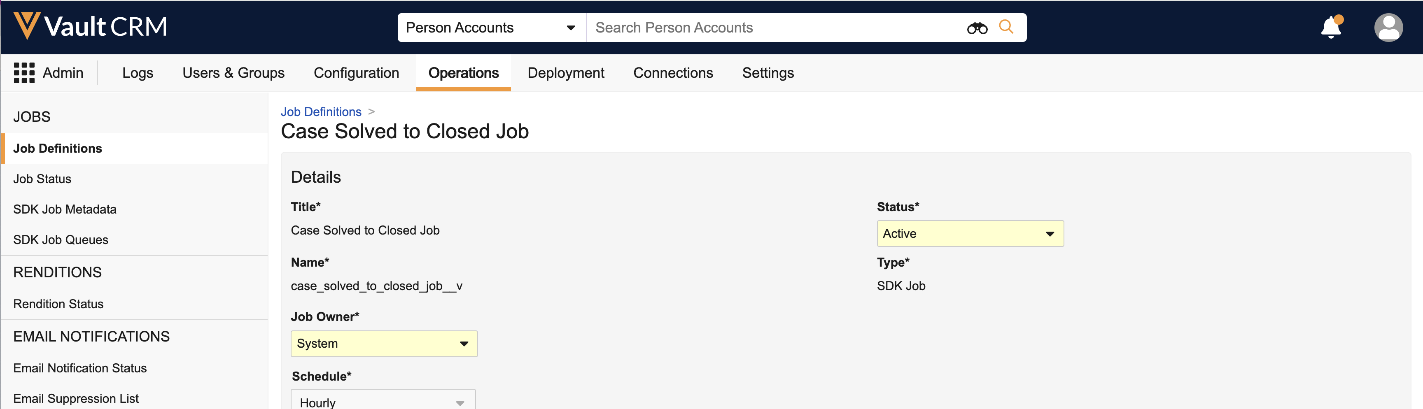The height and width of the screenshot is (409, 1423).
Task: Click the Vault CRM logo
Action: [90, 26]
